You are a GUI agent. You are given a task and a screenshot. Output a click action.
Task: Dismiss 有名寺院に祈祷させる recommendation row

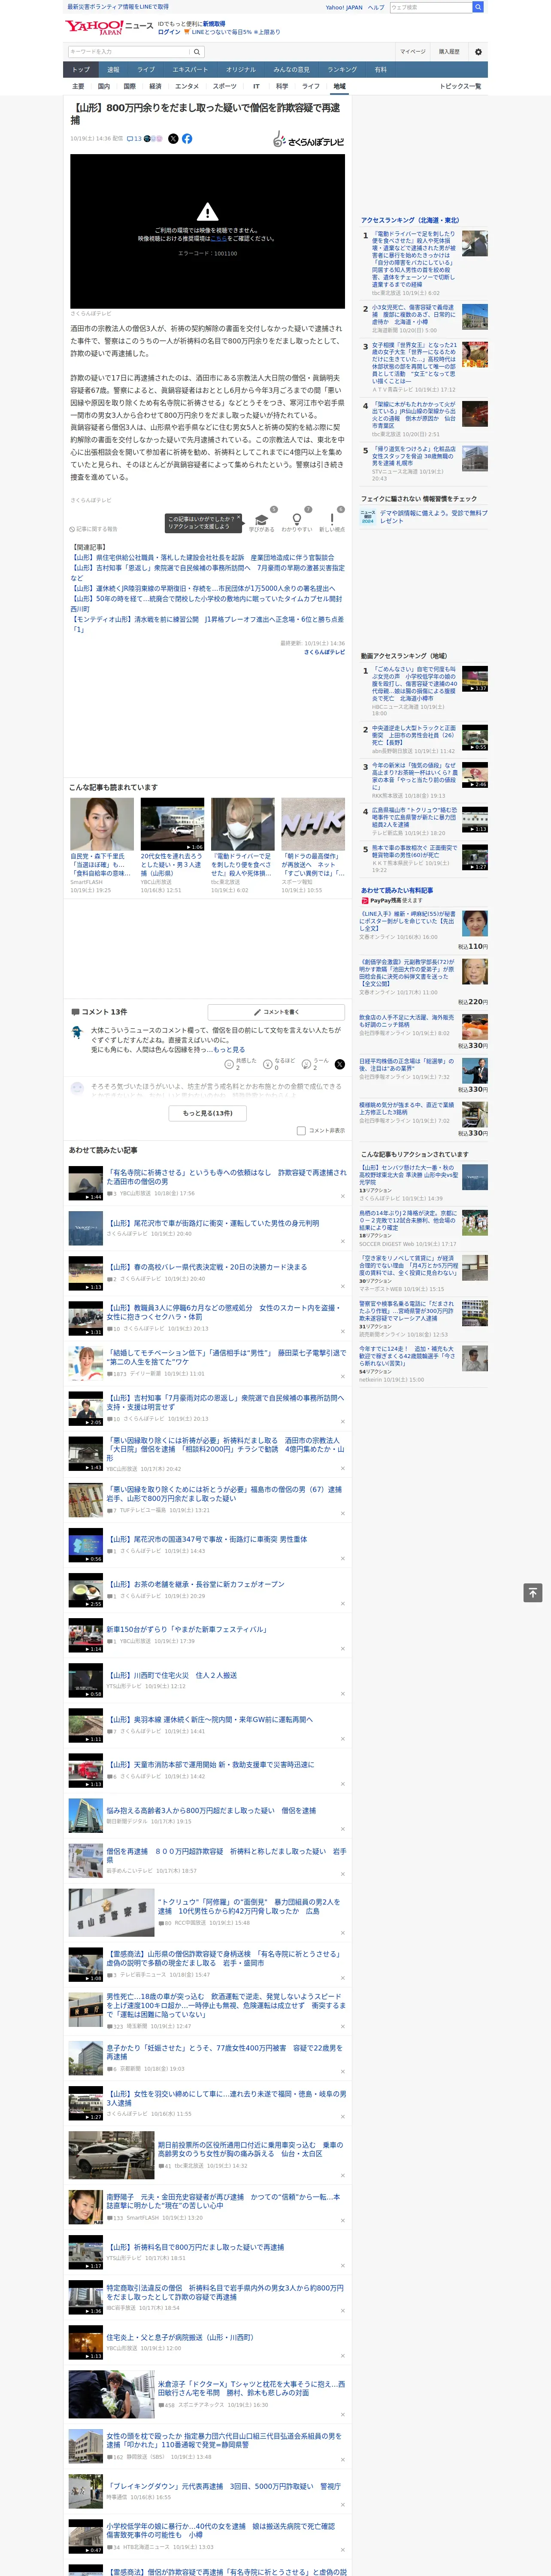(343, 1196)
